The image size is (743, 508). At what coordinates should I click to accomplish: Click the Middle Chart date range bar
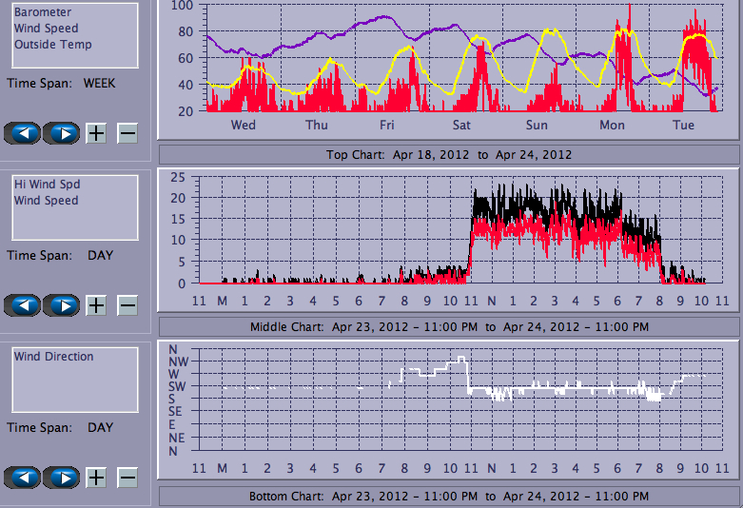pyautogui.click(x=449, y=326)
